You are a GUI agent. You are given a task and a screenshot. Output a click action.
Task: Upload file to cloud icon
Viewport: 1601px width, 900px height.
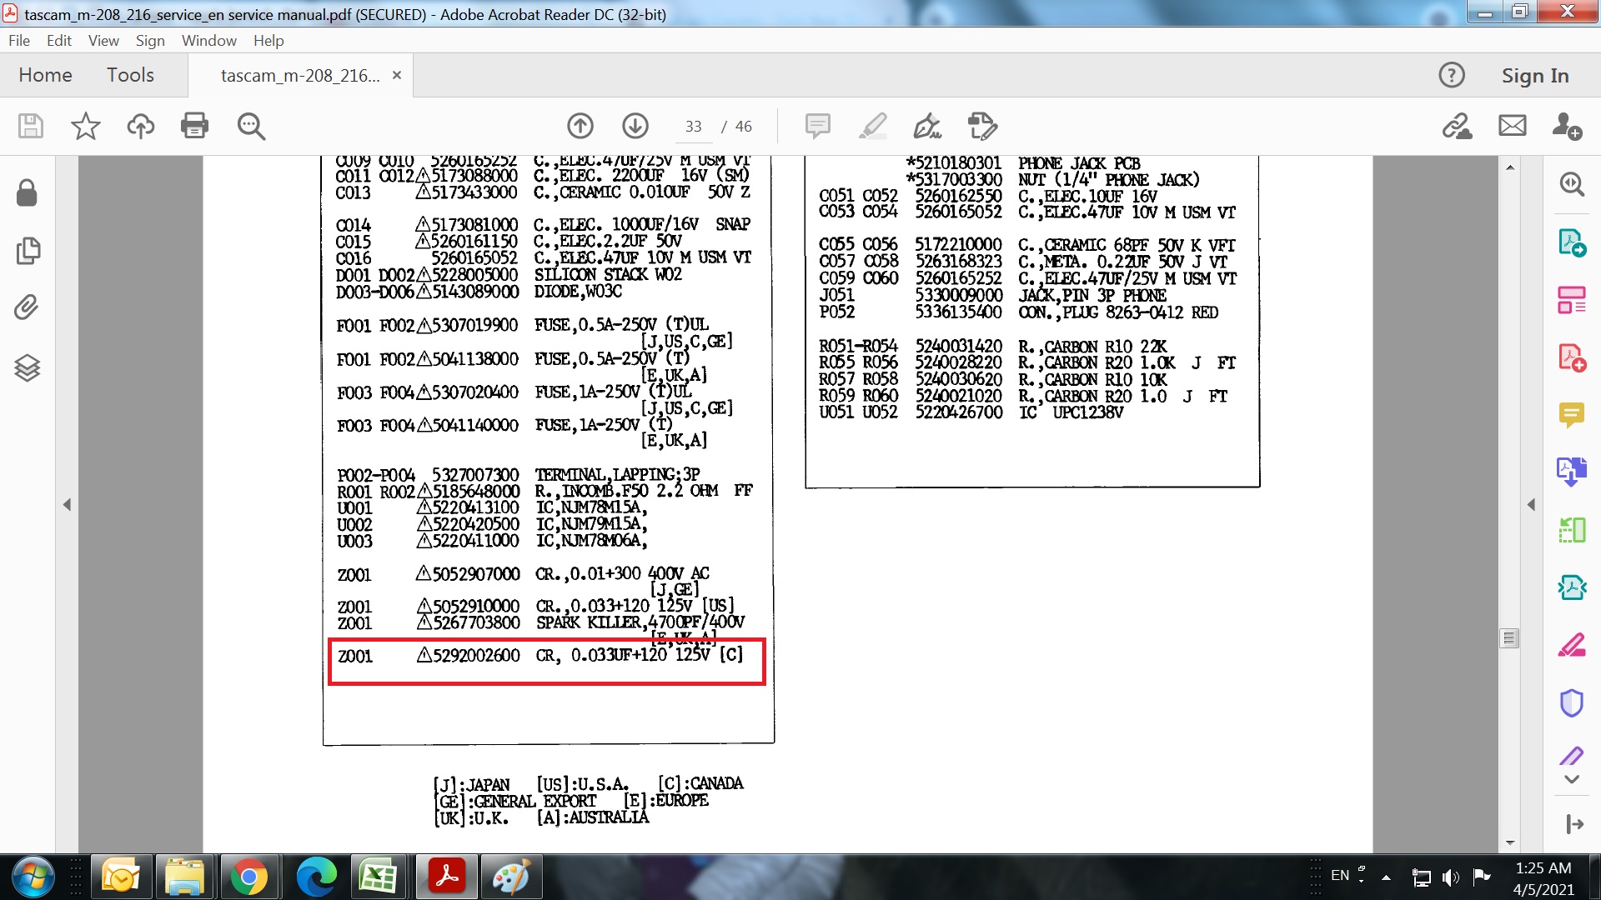(140, 126)
